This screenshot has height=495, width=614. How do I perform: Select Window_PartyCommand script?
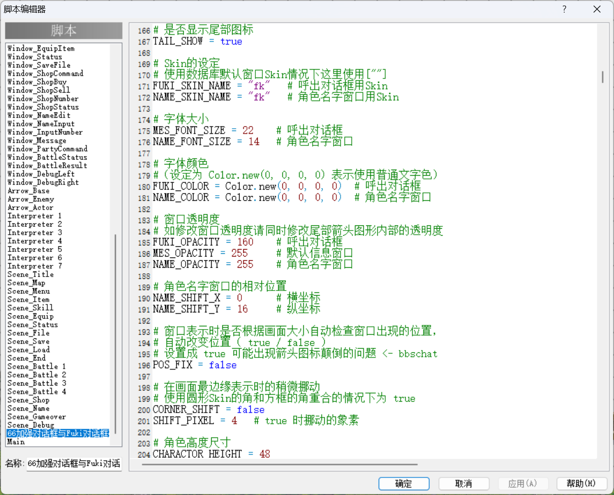coord(47,149)
